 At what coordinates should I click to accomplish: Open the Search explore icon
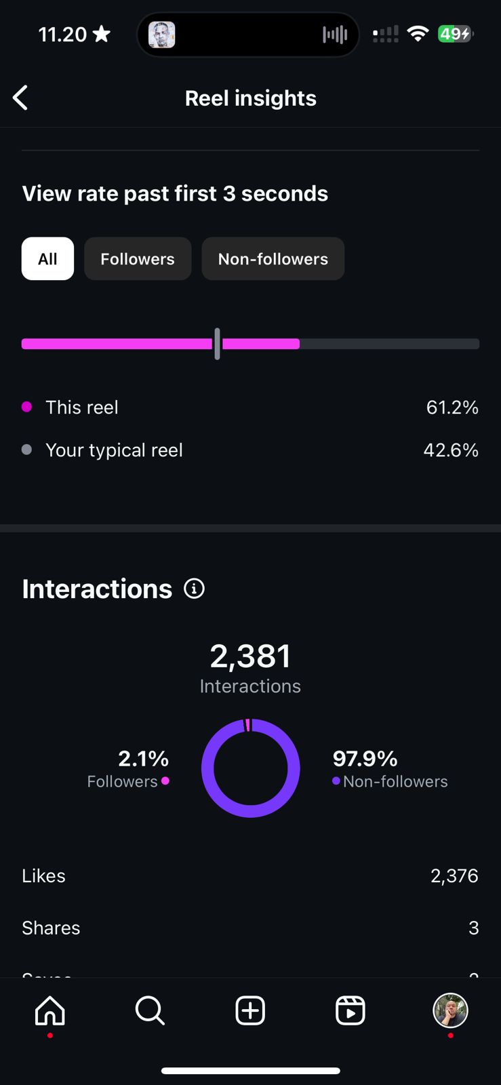point(150,1010)
